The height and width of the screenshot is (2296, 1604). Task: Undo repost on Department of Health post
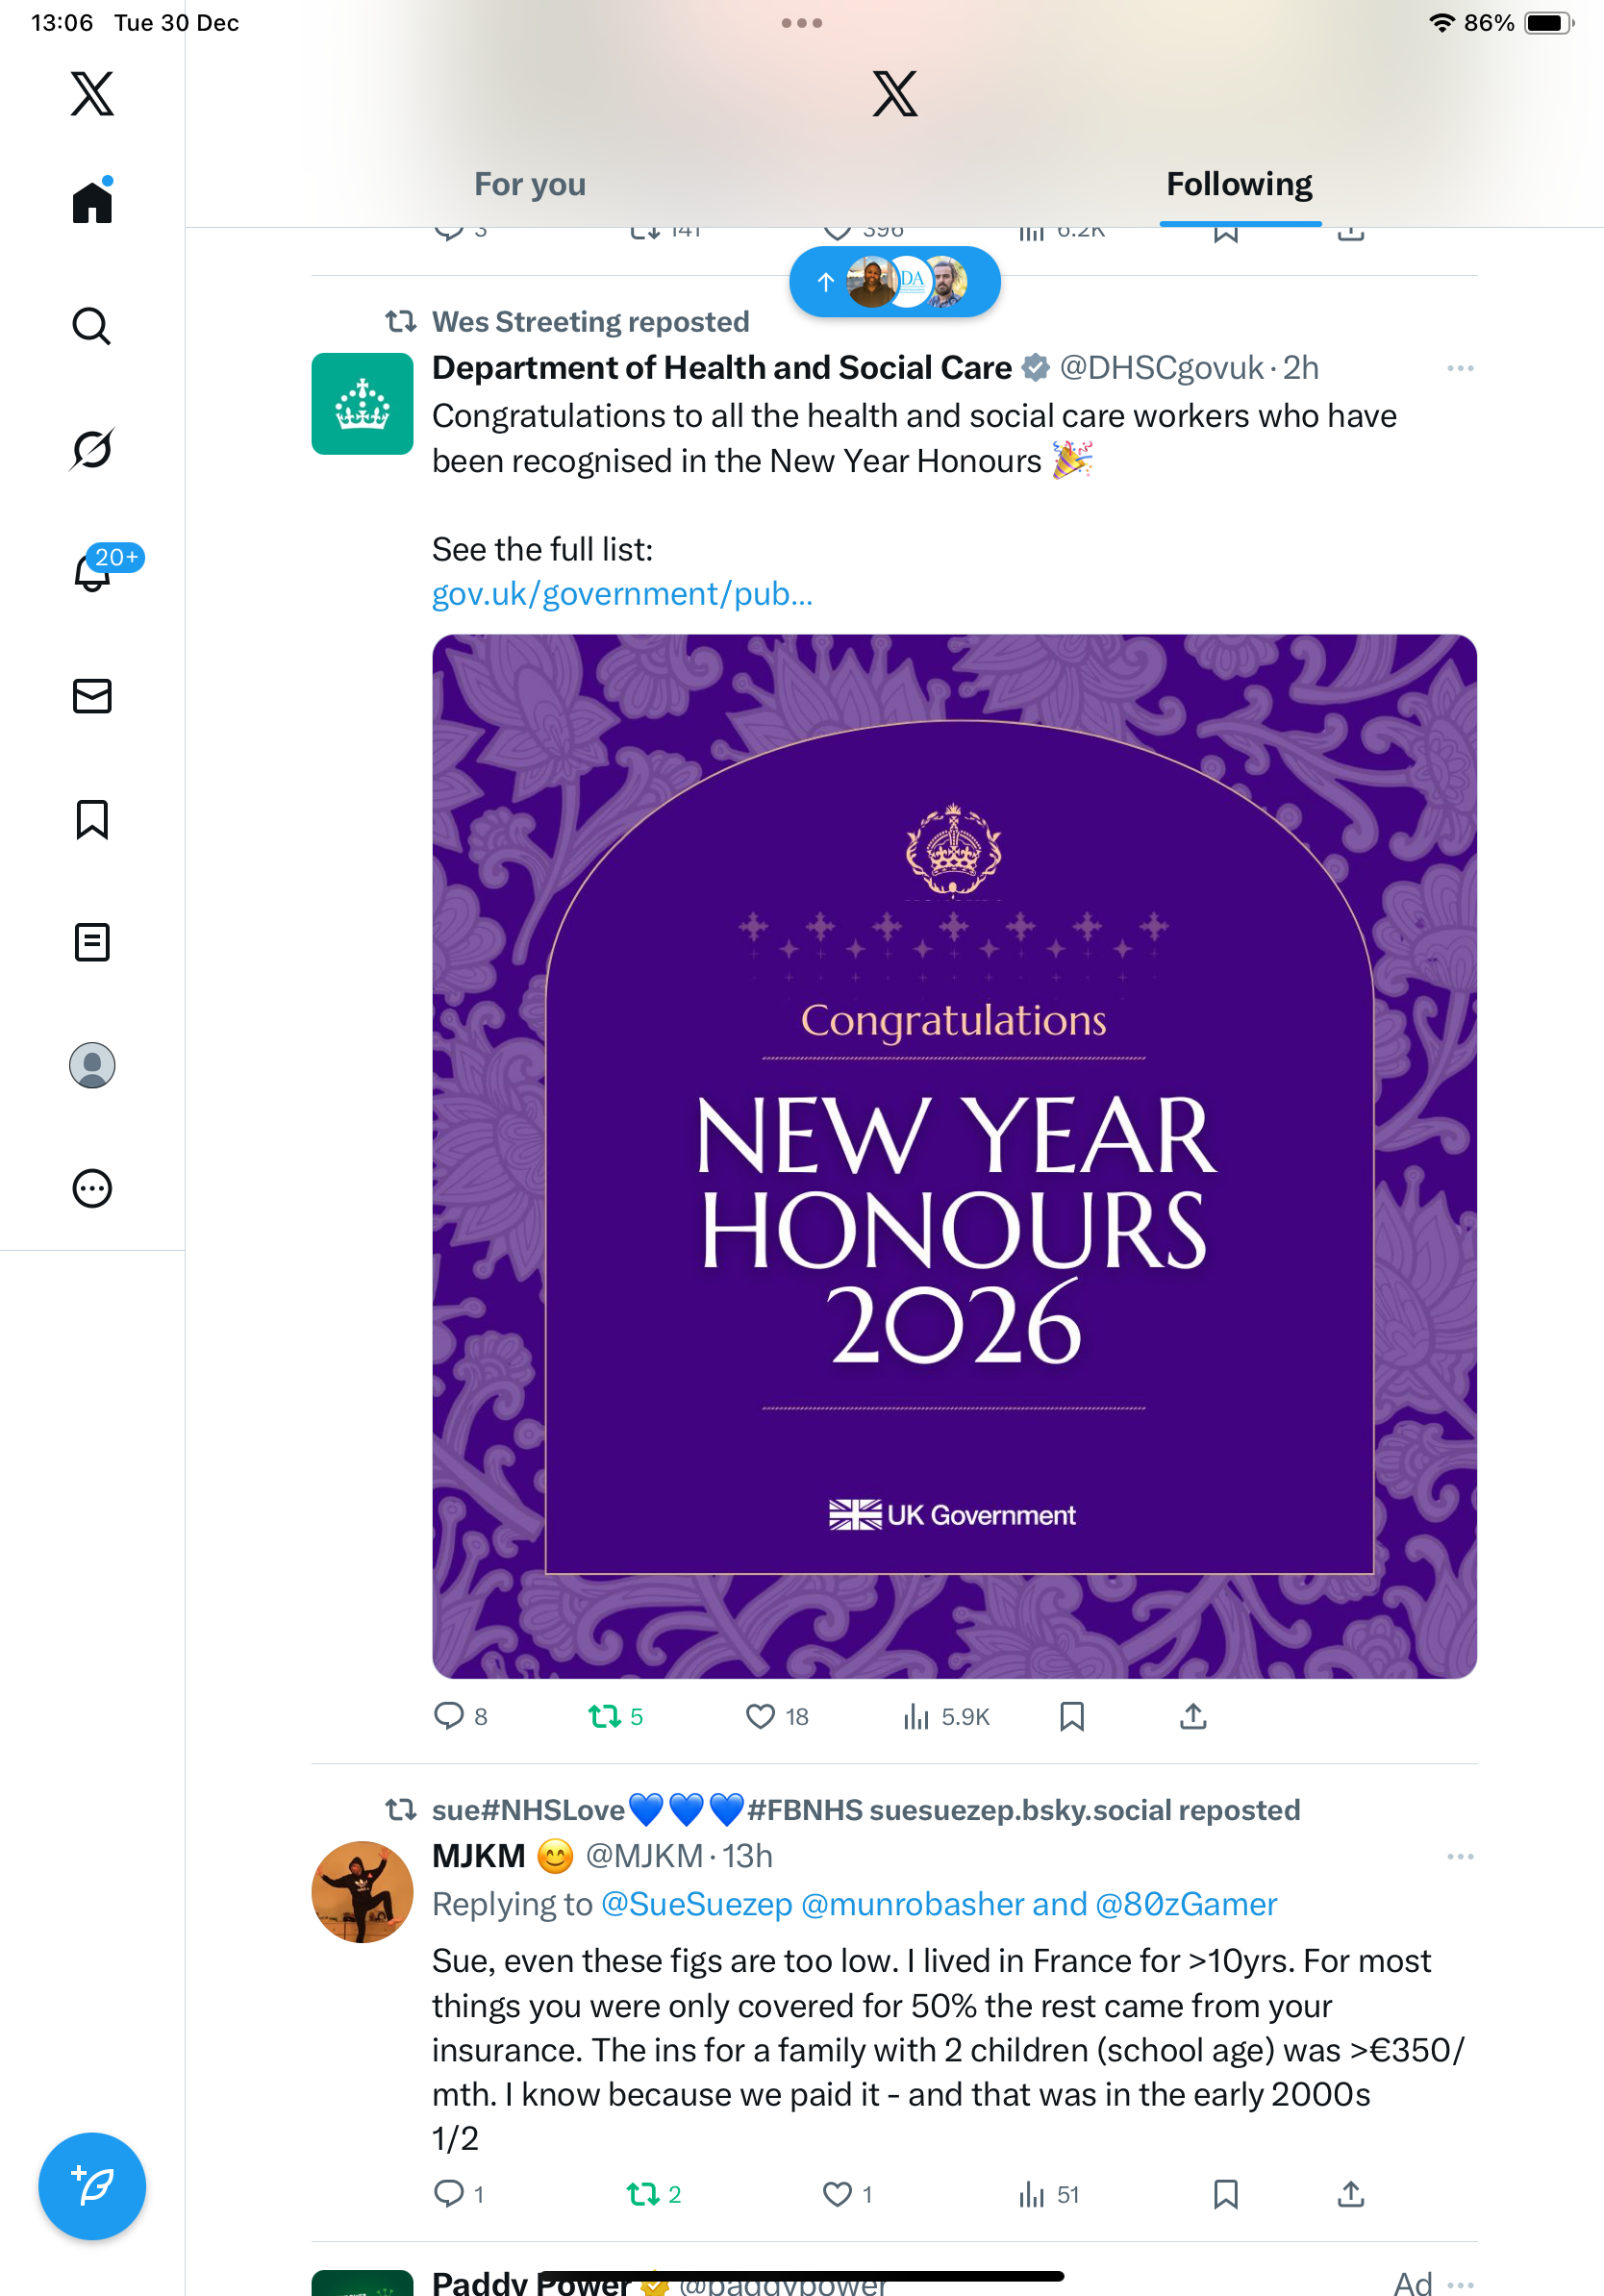click(x=605, y=1717)
